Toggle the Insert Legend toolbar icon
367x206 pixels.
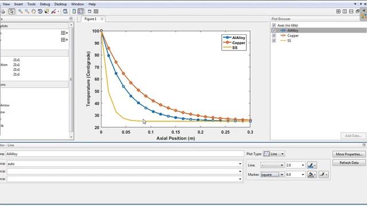pyautogui.click(x=81, y=11)
